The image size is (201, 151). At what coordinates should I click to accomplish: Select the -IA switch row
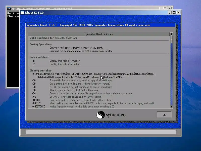(72, 81)
